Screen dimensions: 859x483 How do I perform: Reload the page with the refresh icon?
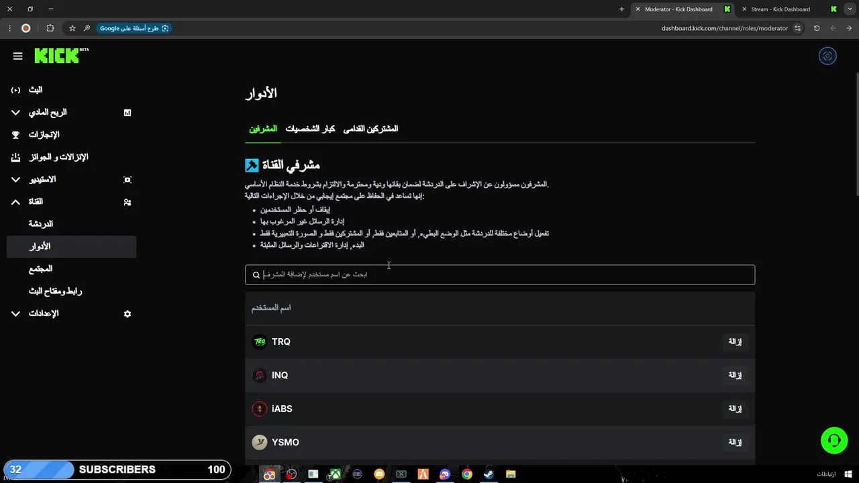pyautogui.click(x=817, y=28)
